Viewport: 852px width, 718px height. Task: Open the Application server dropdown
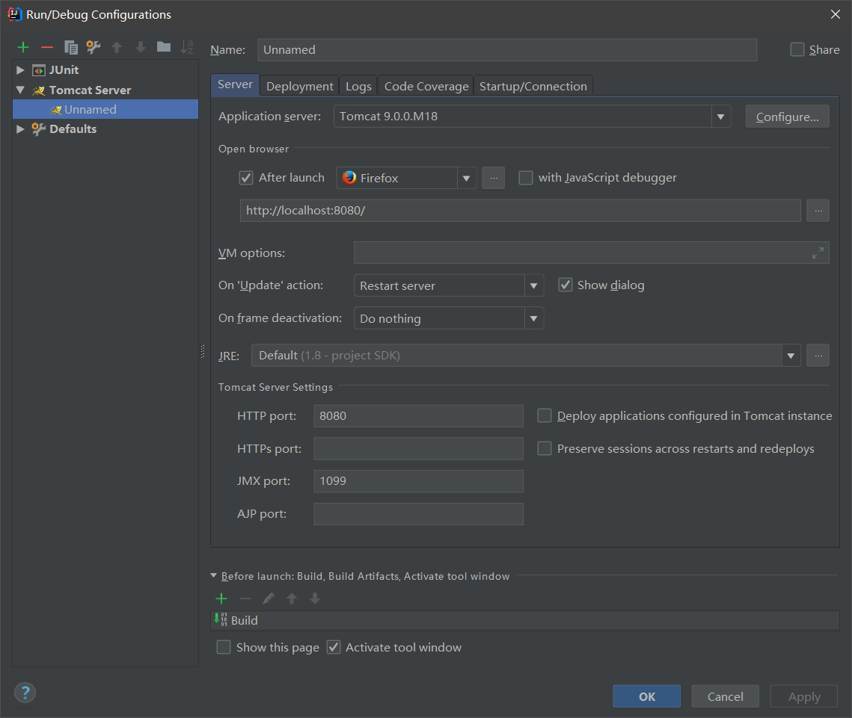[x=720, y=117]
